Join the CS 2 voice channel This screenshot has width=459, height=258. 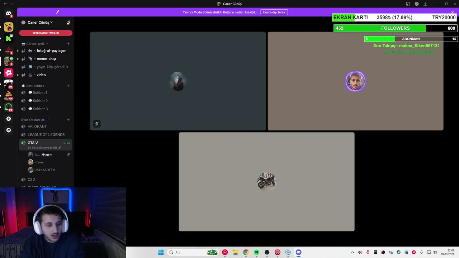(46, 180)
